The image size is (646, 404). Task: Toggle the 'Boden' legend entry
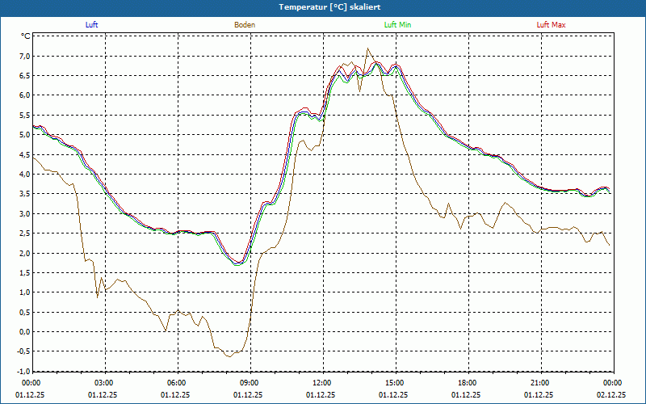click(245, 25)
